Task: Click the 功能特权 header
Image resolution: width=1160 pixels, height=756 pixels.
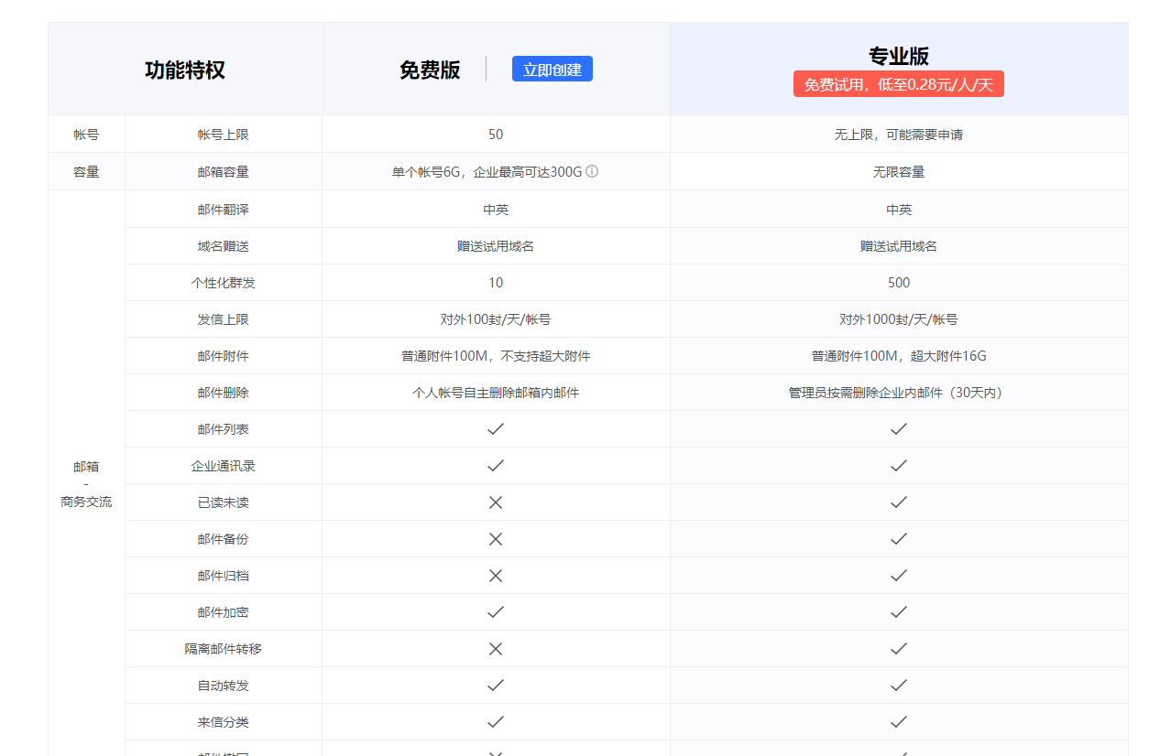Action: pyautogui.click(x=185, y=70)
